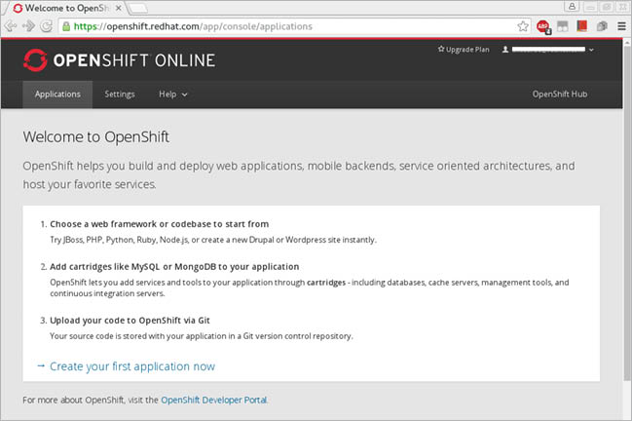Expand the user account dropdown
This screenshot has height=421, width=632.
(x=548, y=49)
